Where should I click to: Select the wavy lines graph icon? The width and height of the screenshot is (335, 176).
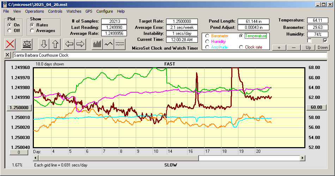pos(120,44)
